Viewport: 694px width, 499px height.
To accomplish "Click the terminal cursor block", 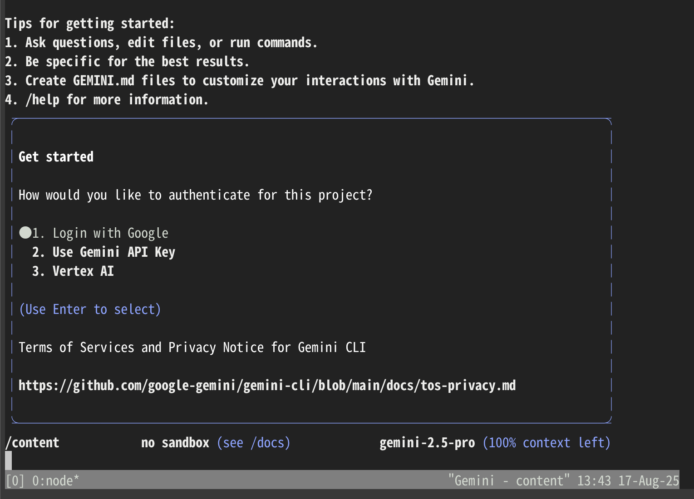I will (9, 460).
